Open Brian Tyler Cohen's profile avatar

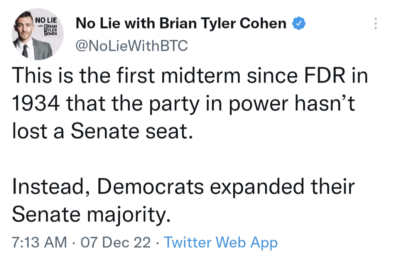pyautogui.click(x=37, y=35)
